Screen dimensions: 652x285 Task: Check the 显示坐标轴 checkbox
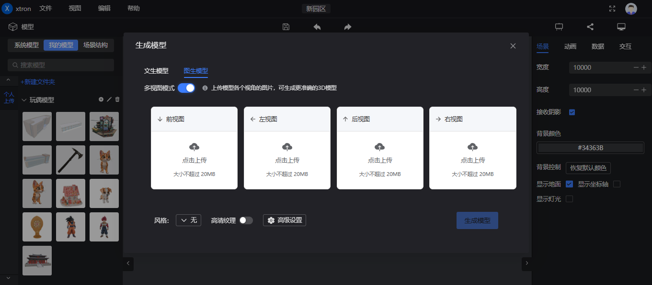tap(617, 184)
